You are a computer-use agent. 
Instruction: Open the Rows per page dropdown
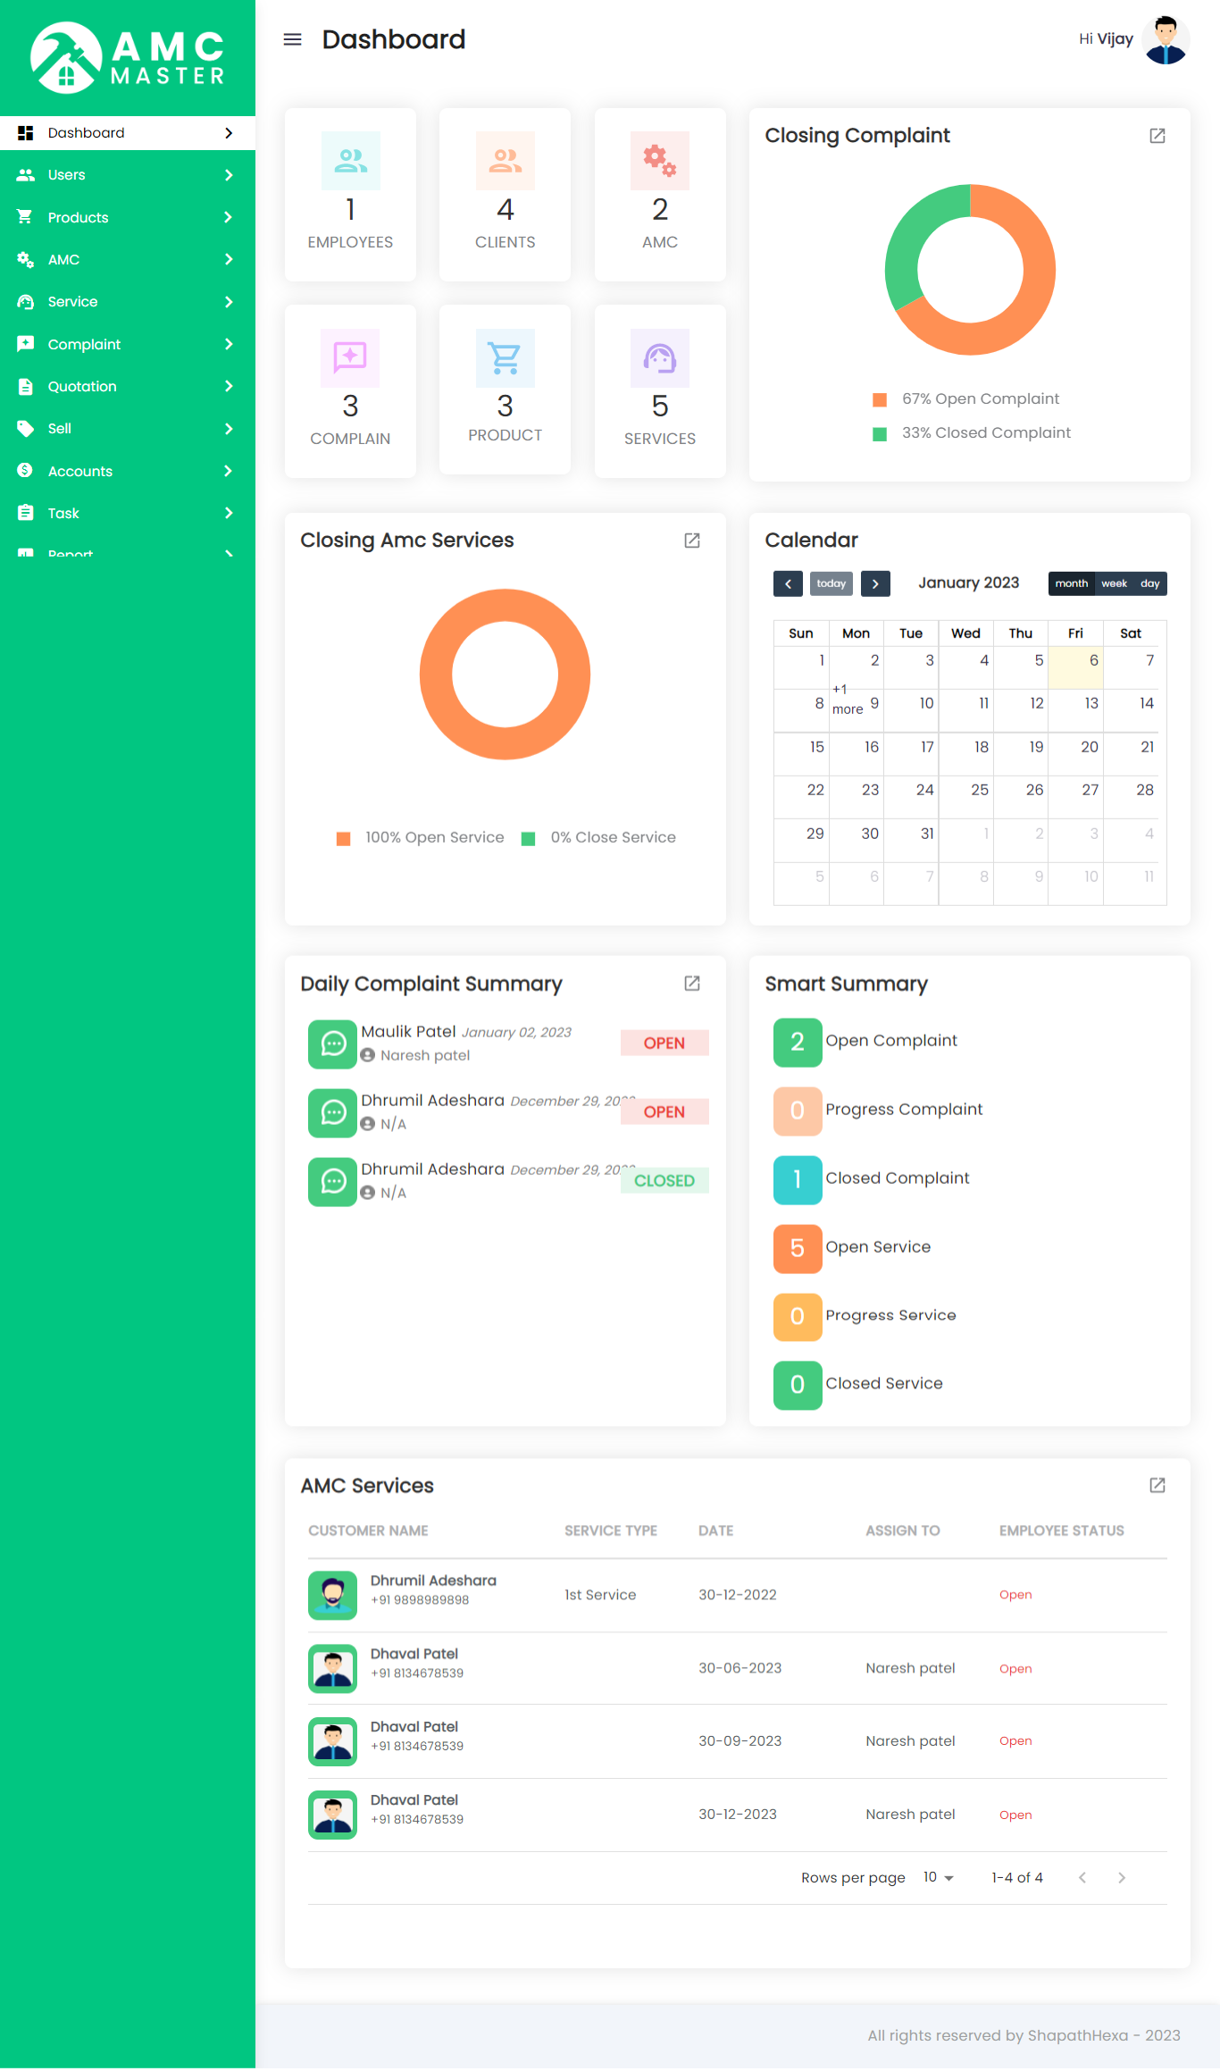click(938, 1877)
